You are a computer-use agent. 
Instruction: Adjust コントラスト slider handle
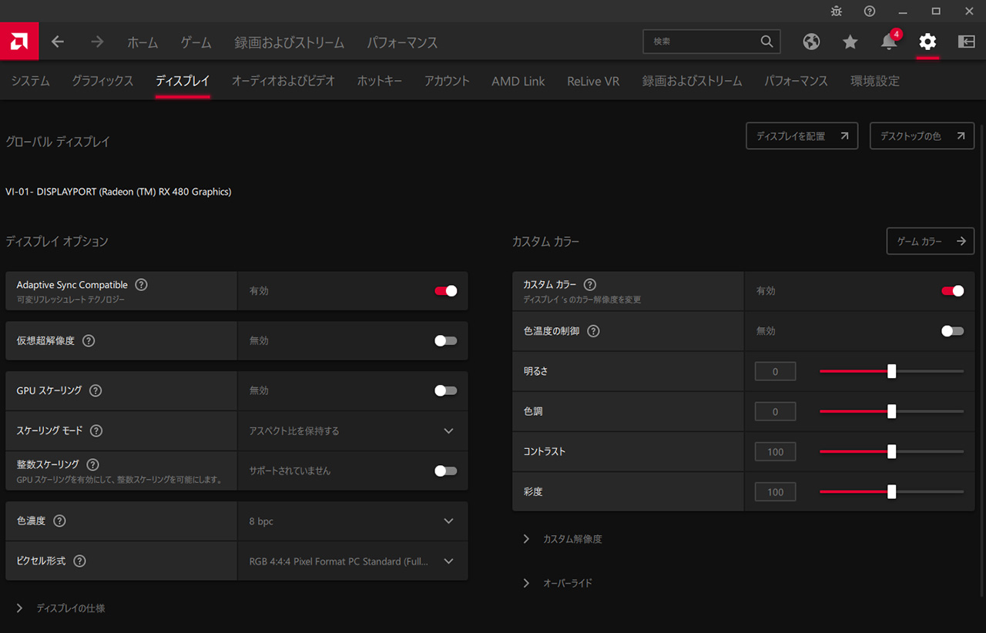point(891,451)
